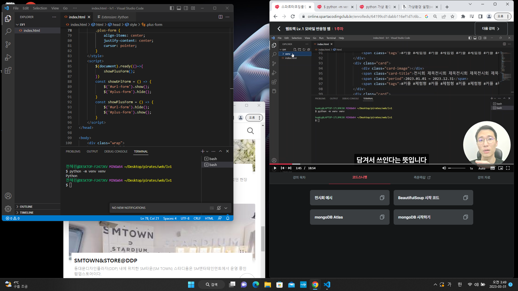Change language mode via HTML in status bar
The height and width of the screenshot is (291, 518).
click(209, 219)
